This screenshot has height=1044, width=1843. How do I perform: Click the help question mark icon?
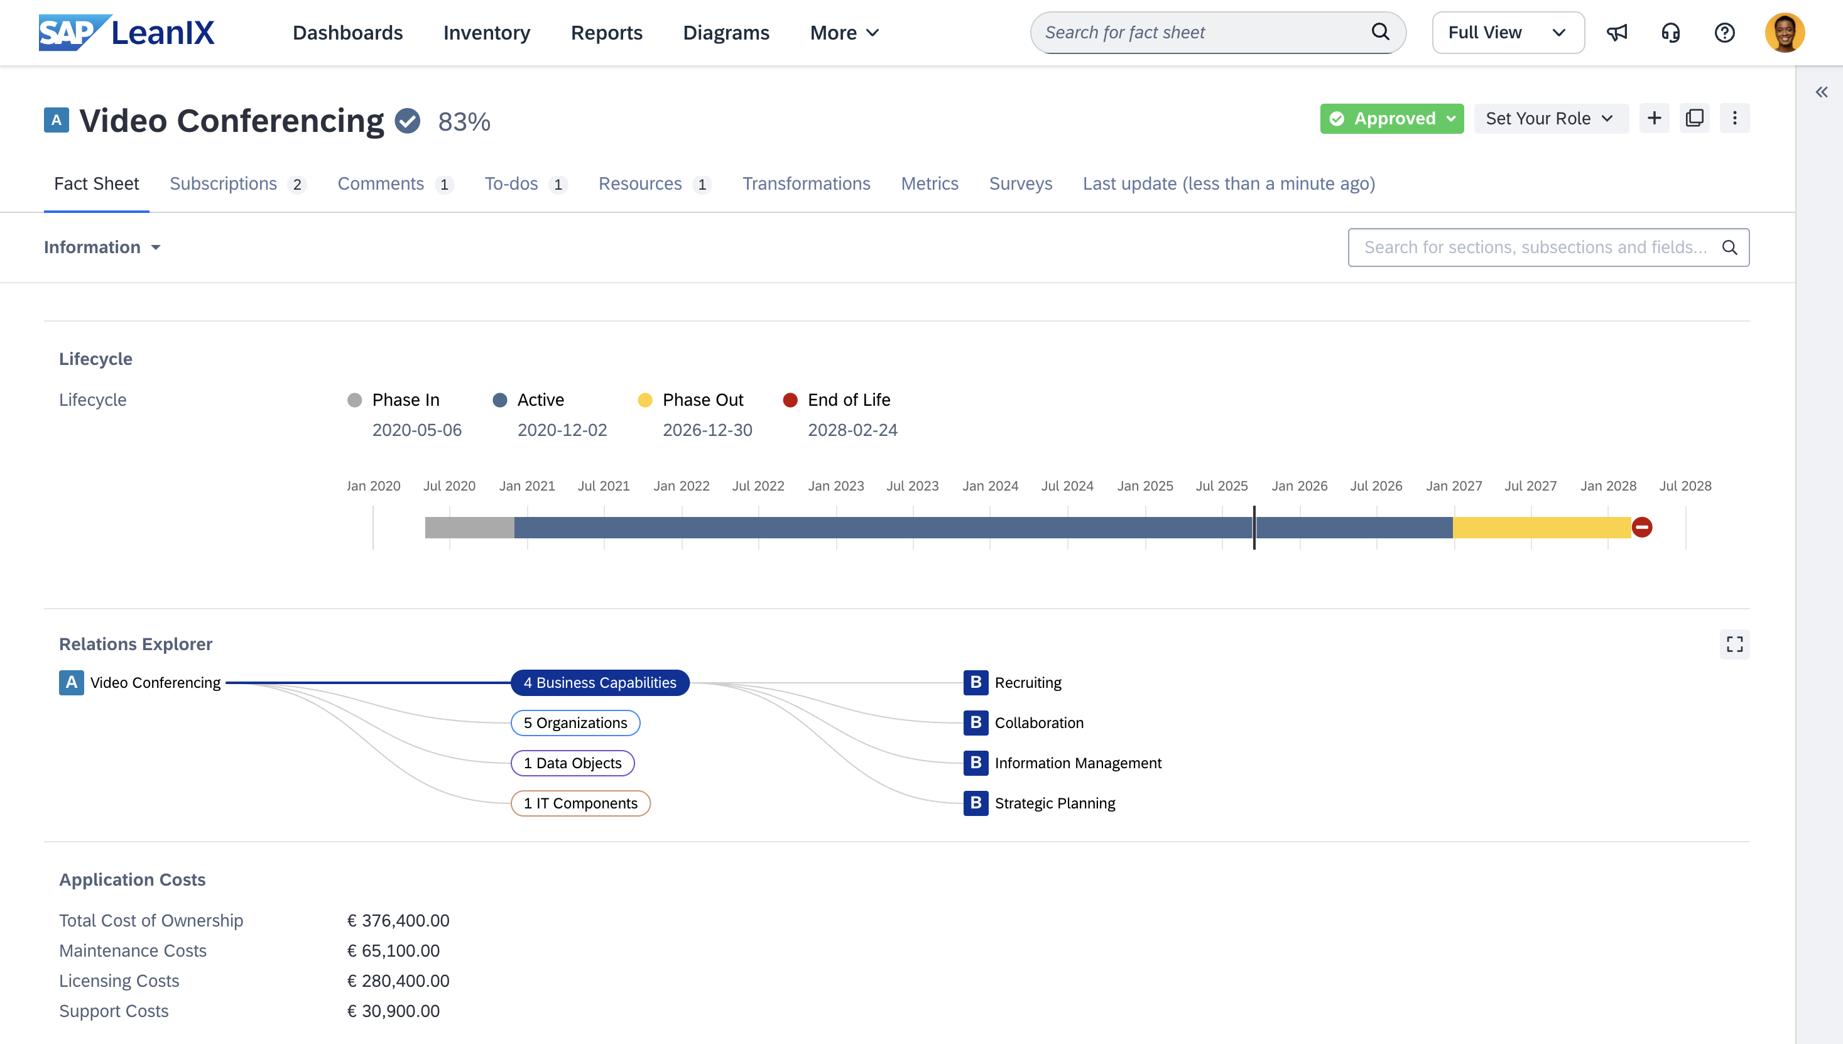click(1724, 32)
